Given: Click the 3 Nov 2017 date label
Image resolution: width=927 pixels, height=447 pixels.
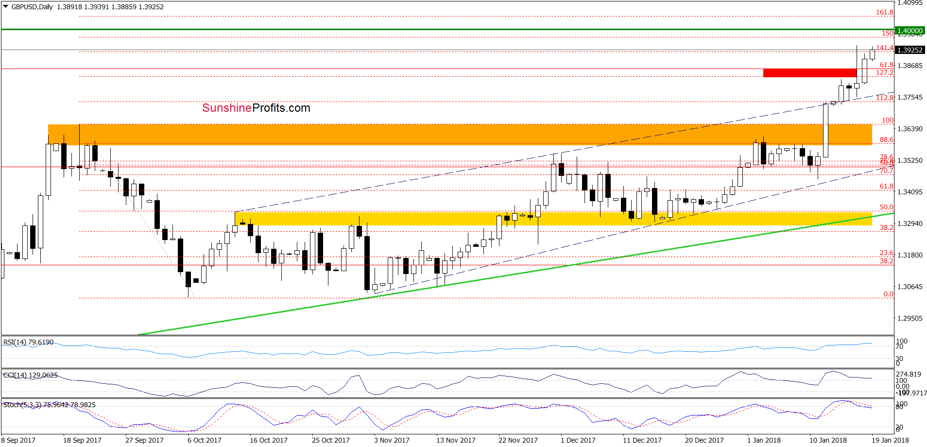Looking at the screenshot, I should point(392,440).
